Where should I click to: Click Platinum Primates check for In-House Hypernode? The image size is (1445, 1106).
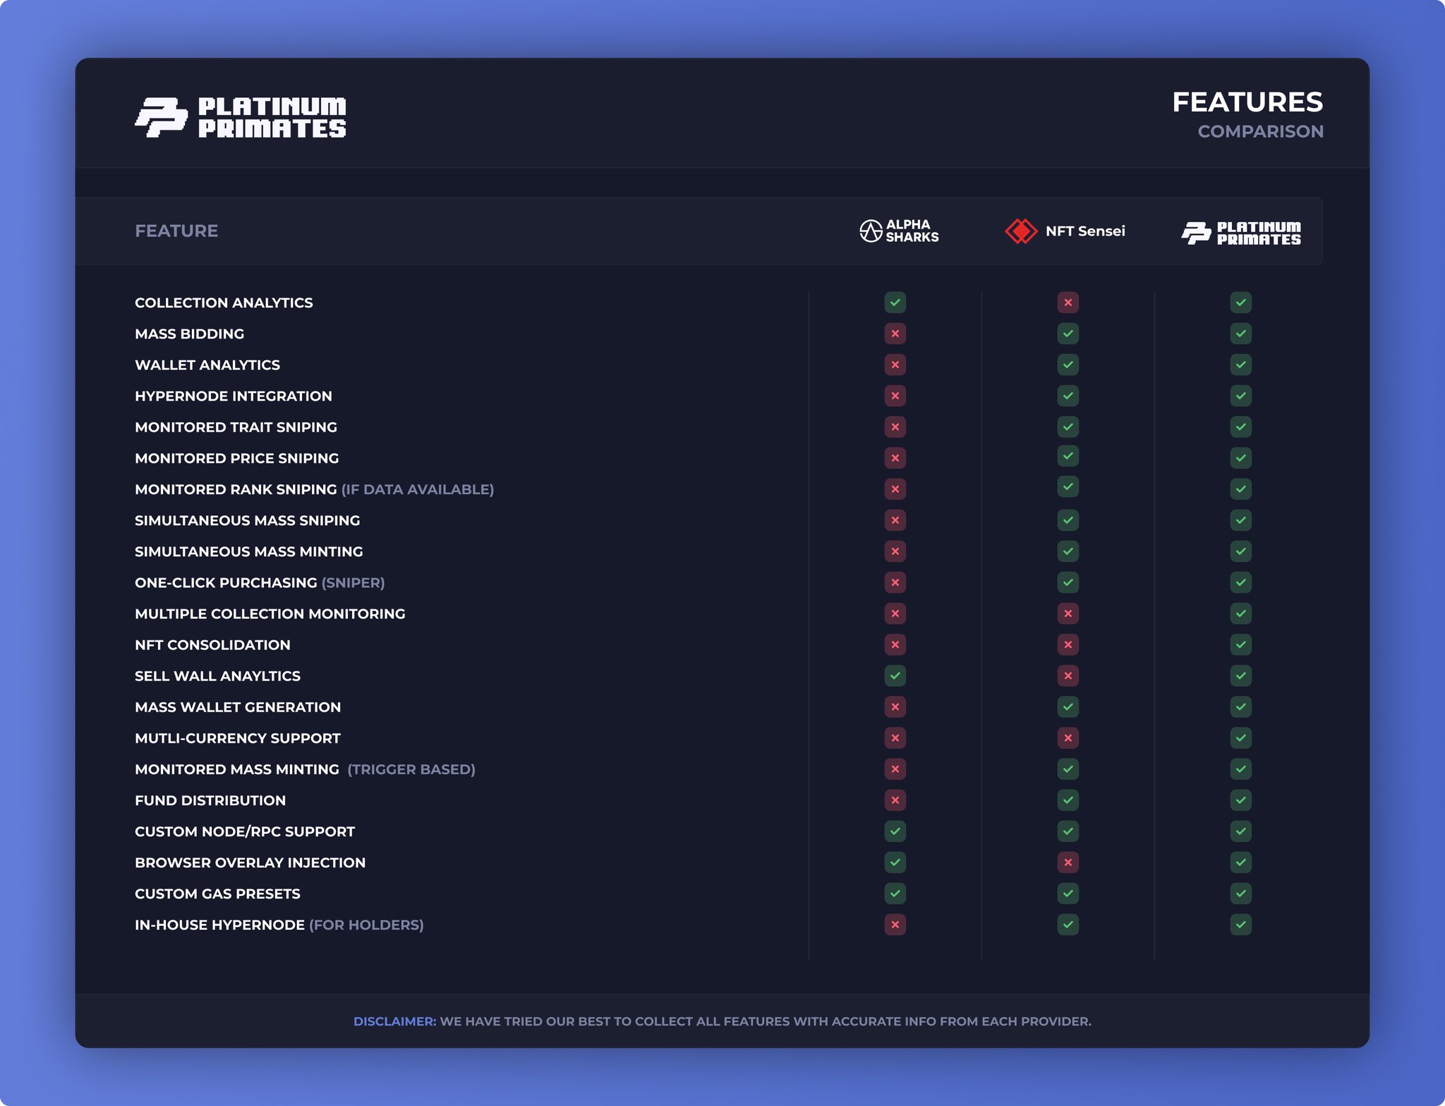(1241, 925)
